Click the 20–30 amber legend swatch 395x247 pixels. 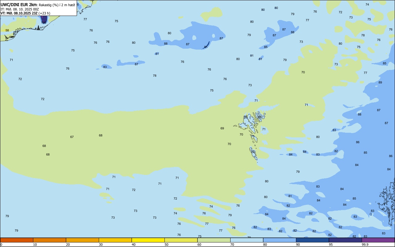point(82,240)
